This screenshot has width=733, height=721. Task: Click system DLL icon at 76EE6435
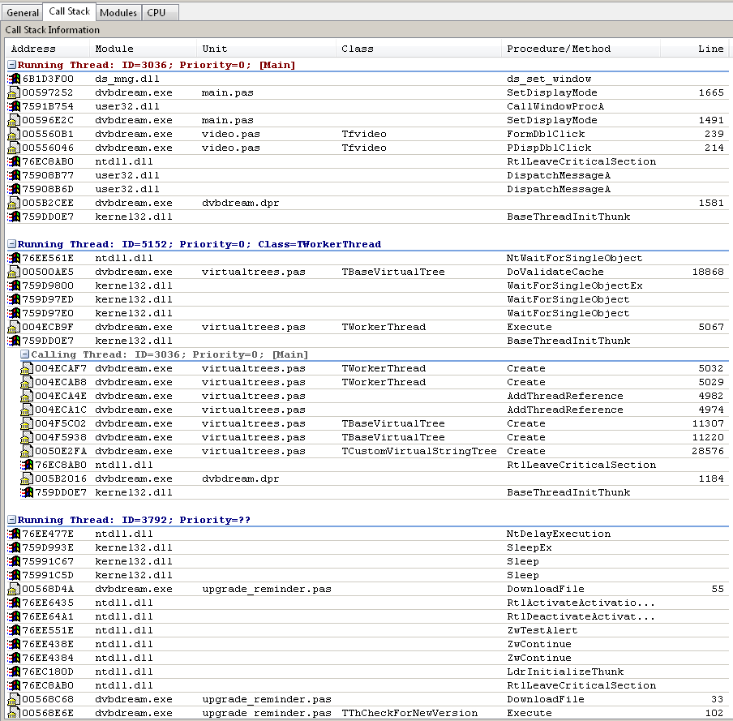click(x=14, y=603)
